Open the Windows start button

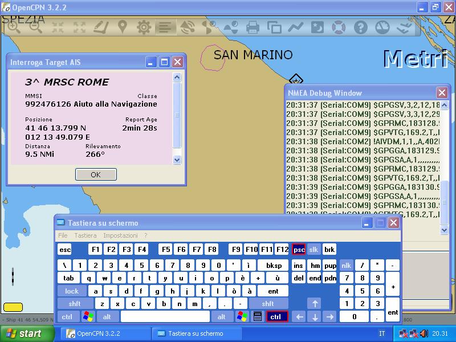27,333
